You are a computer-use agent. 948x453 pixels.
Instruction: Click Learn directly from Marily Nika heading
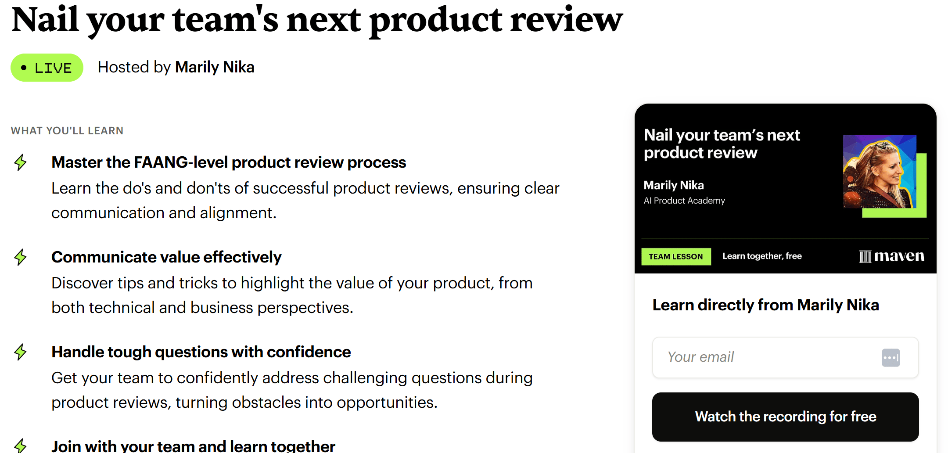pyautogui.click(x=766, y=305)
